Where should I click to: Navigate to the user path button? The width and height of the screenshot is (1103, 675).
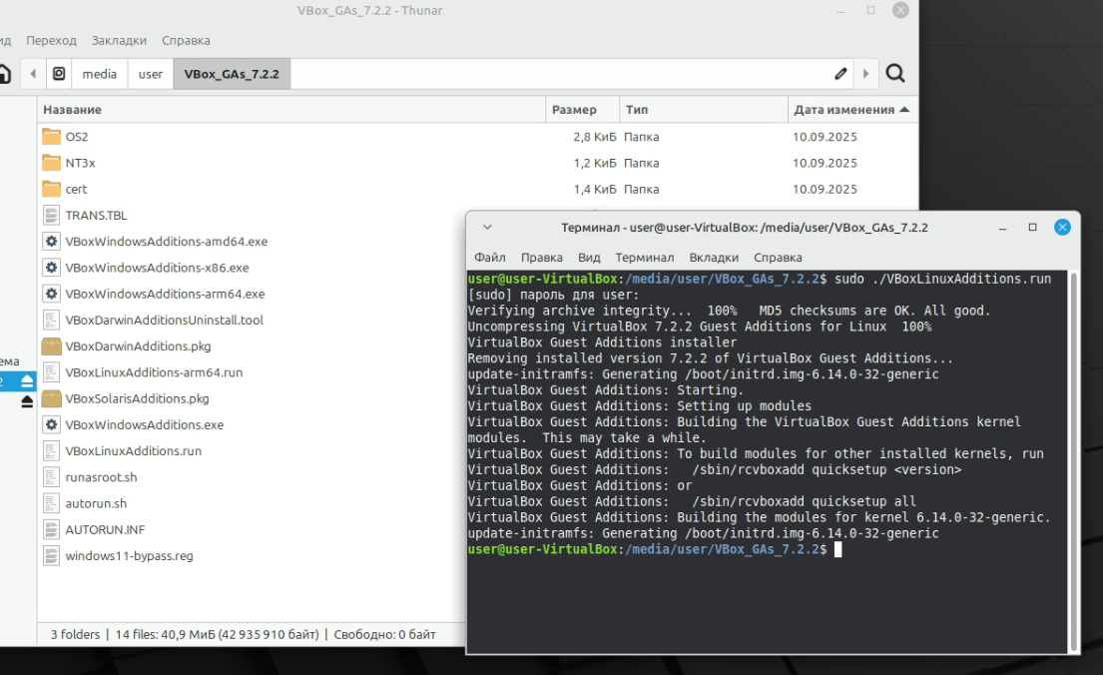tap(151, 74)
